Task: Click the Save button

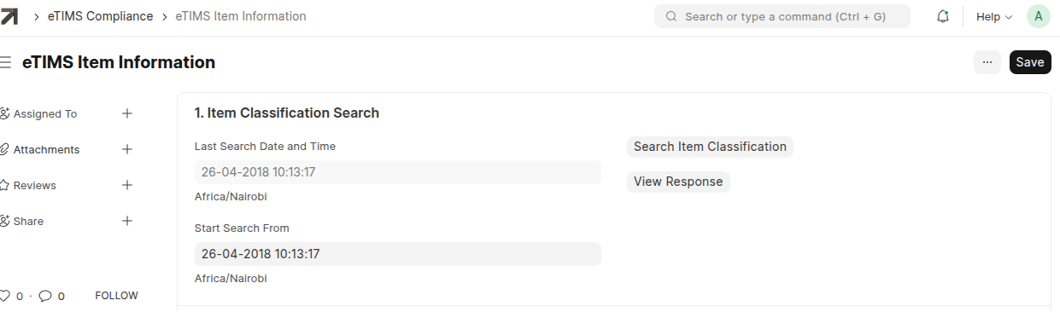Action: point(1030,62)
